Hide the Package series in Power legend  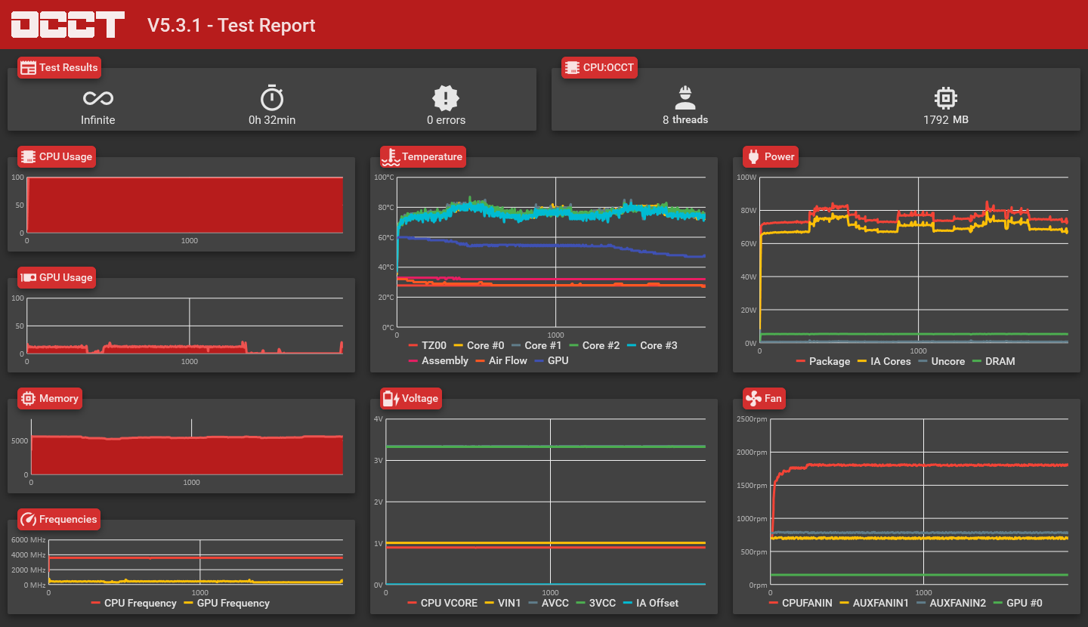pos(822,361)
